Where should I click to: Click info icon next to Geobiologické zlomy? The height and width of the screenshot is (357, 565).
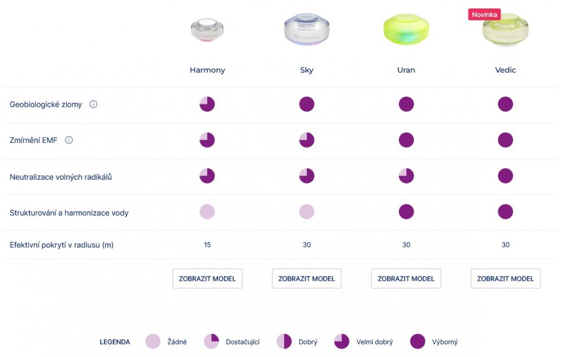pyautogui.click(x=93, y=104)
